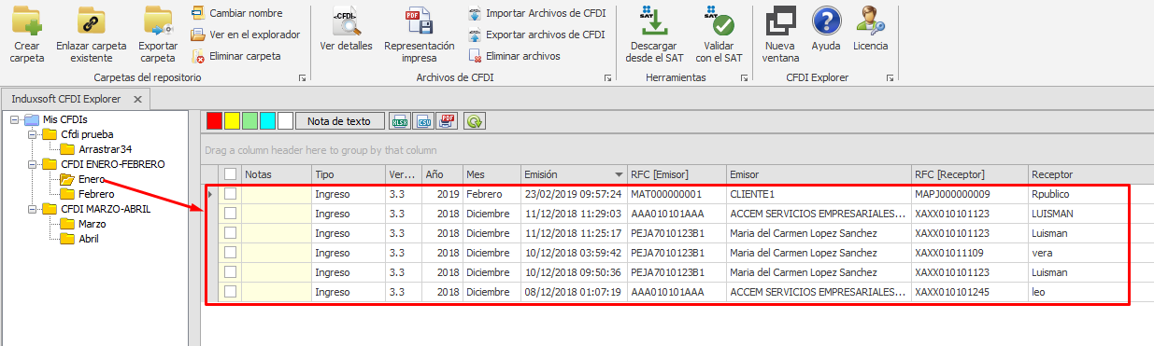Select the Induxsoft CFDI Explorer tab

[66, 99]
